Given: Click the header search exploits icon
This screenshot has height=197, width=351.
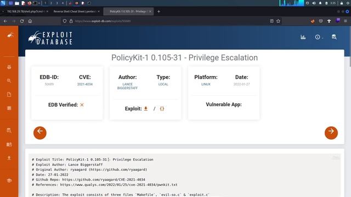Looking at the screenshot, I should [x=334, y=37].
